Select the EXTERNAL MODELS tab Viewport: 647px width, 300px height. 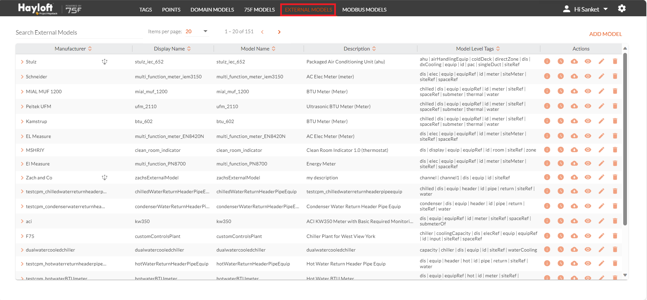308,9
